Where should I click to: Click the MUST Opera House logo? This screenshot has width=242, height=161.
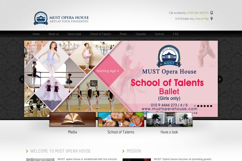click(x=61, y=18)
